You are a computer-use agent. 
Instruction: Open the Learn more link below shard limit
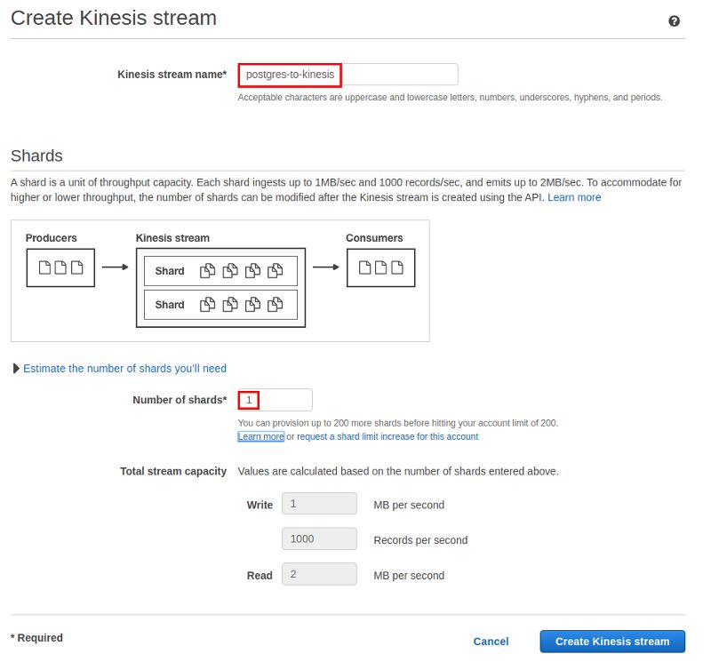click(x=260, y=436)
